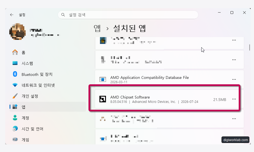Select the AMD Chipset Software entry name
The image size is (254, 152).
coord(130,97)
